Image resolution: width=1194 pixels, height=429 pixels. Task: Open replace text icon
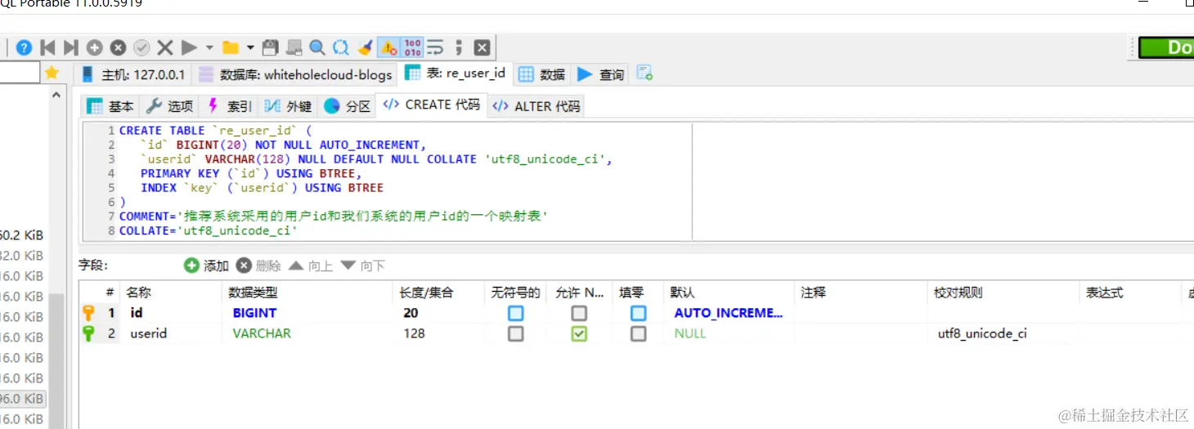click(x=341, y=47)
